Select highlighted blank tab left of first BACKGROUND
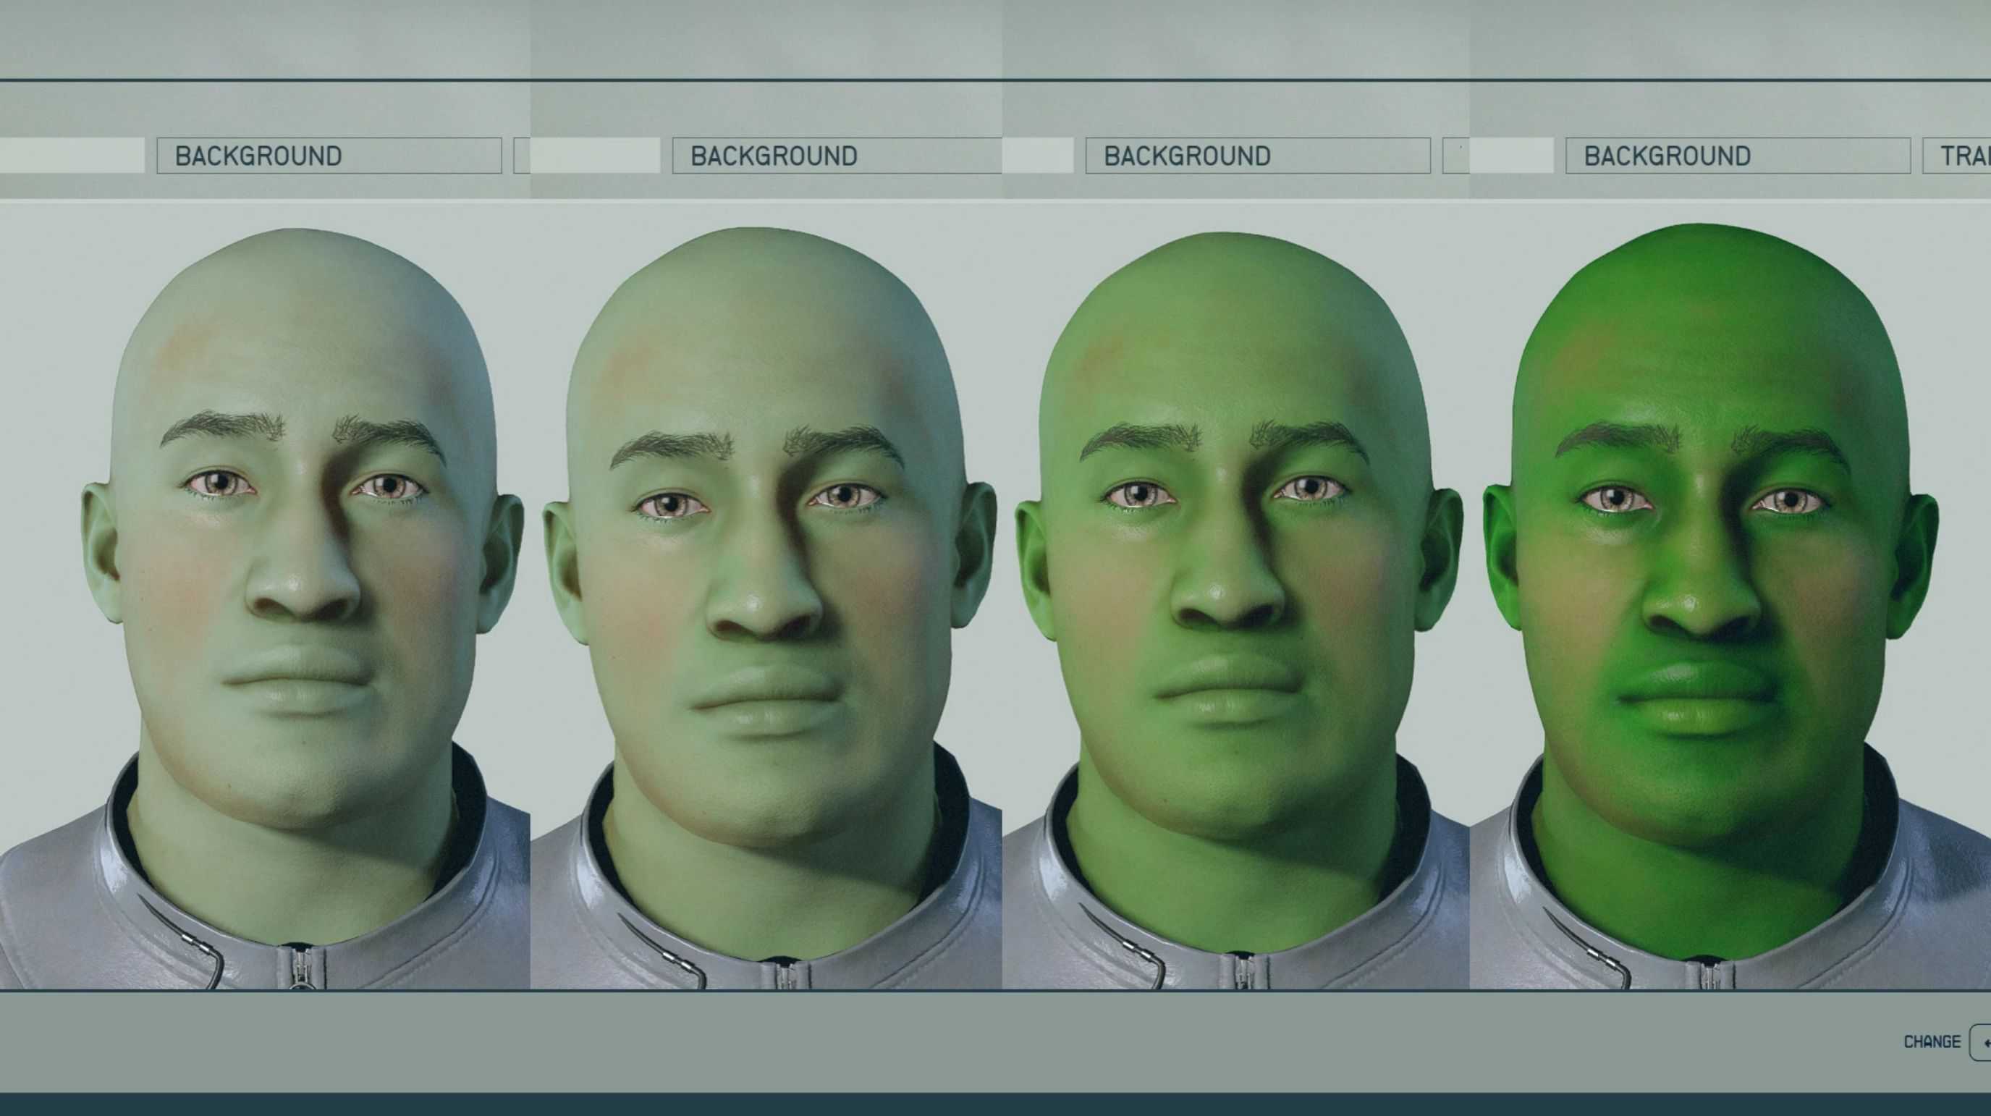Viewport: 1991px width, 1116px height. pyautogui.click(x=71, y=156)
